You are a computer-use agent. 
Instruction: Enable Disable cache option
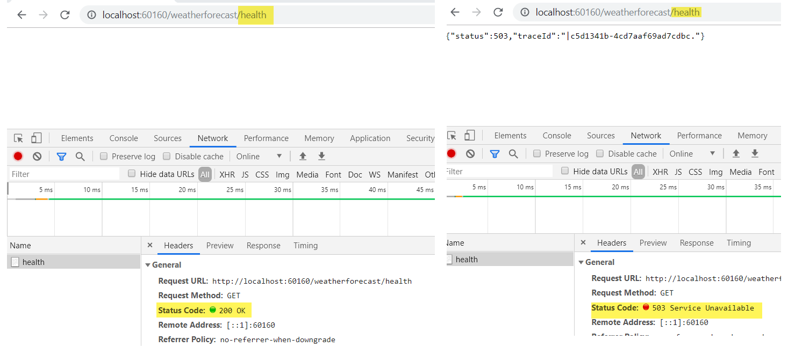click(167, 156)
